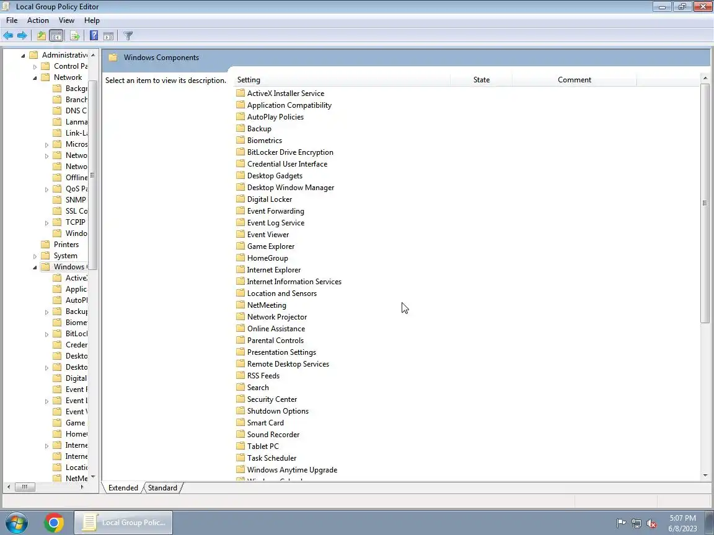Open the File menu

click(12, 20)
